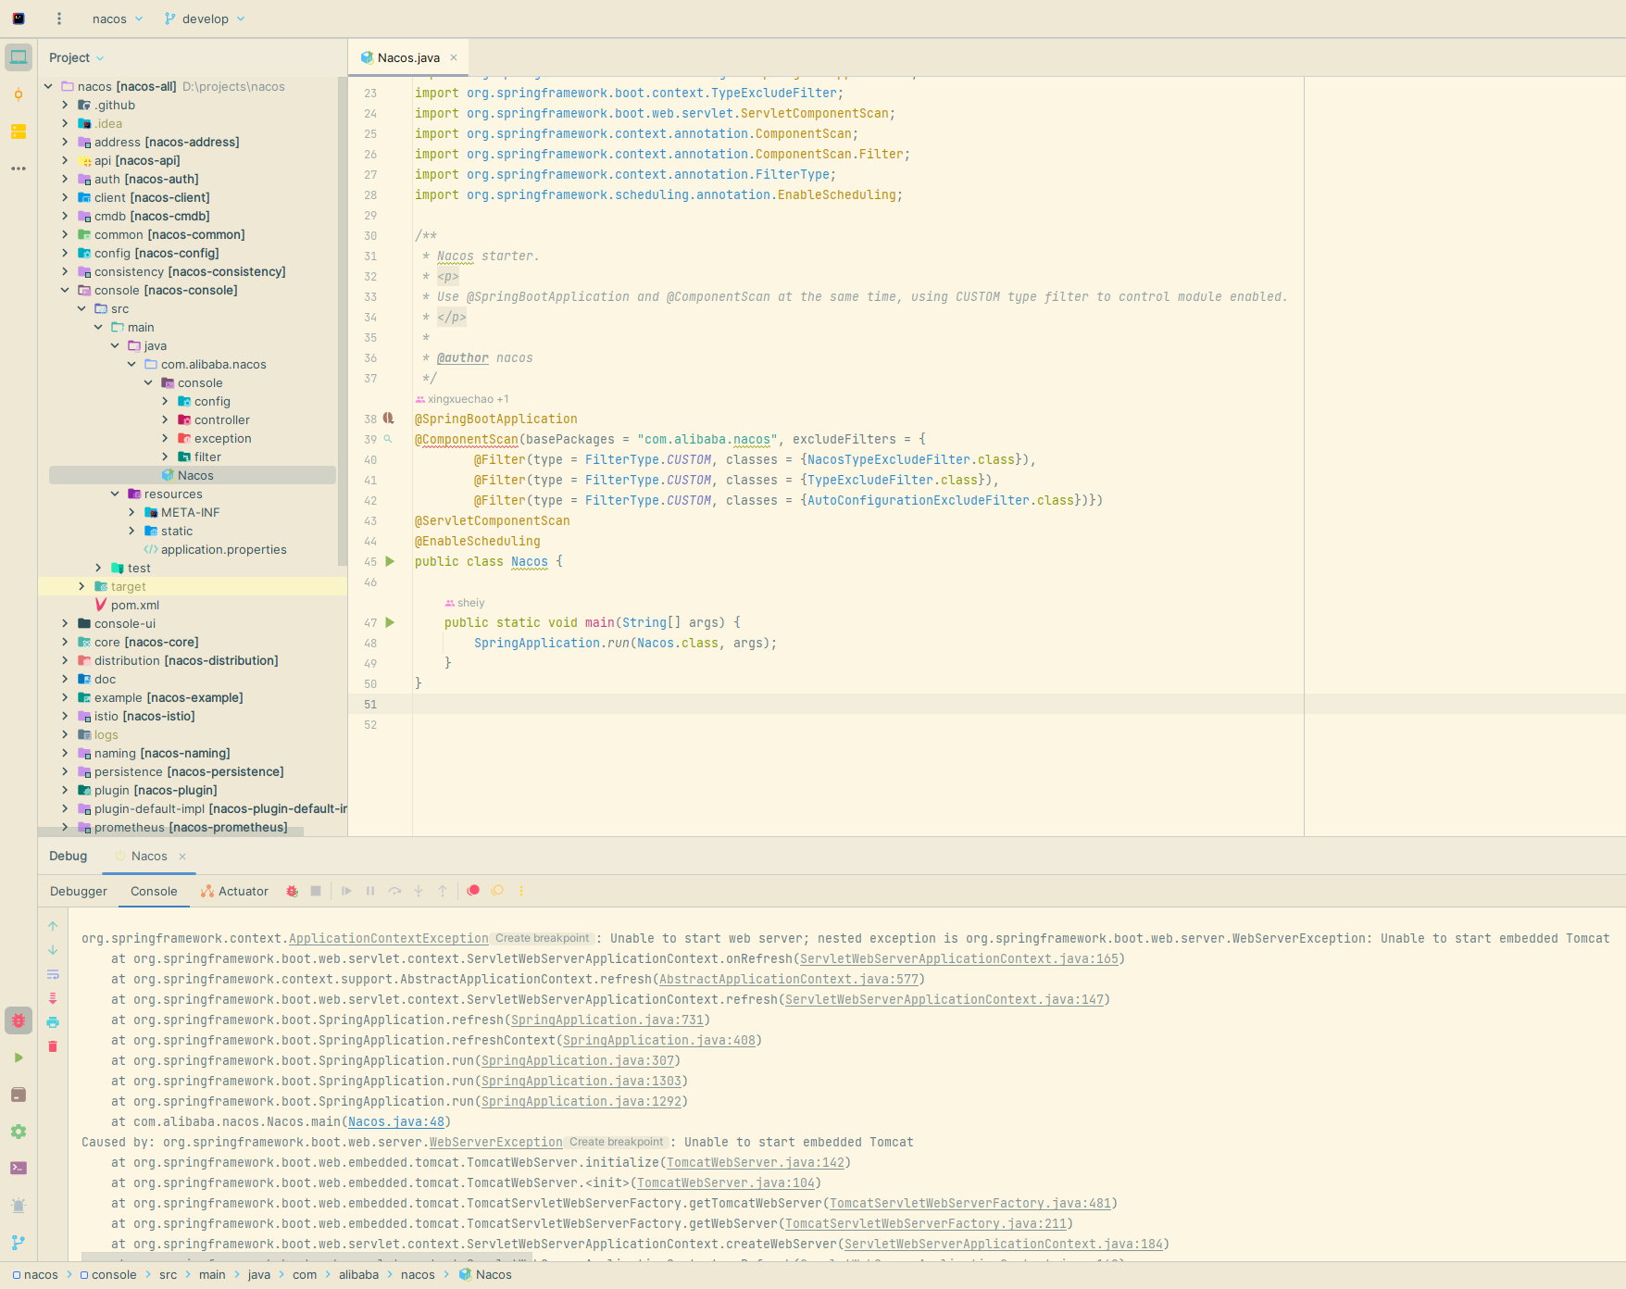The height and width of the screenshot is (1289, 1626).
Task: Create breakpoint for WebServerException
Action: coord(616,1142)
